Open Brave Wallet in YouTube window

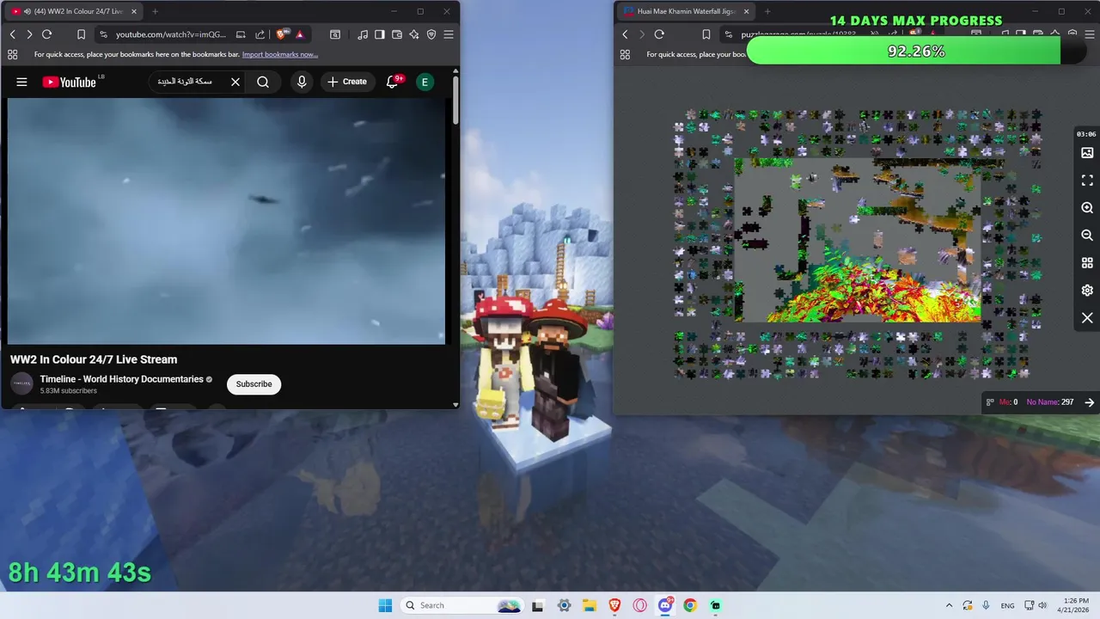397,34
